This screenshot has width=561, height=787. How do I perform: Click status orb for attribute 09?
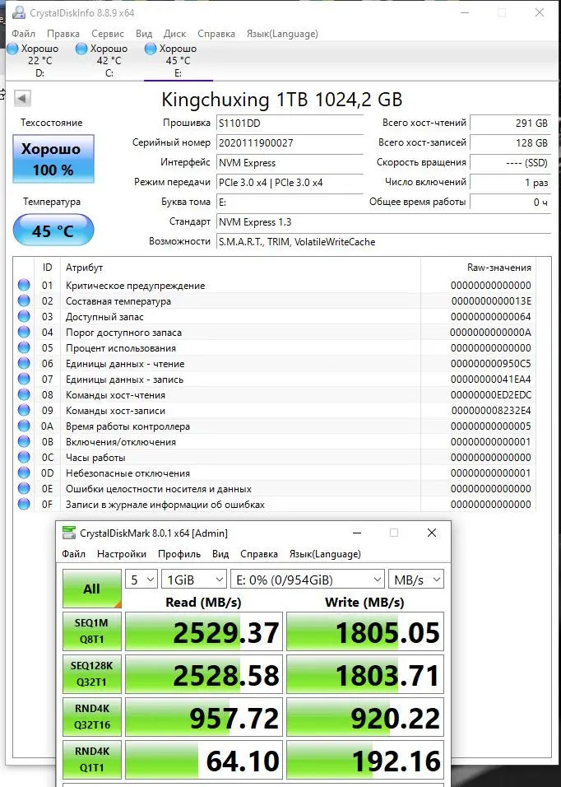(24, 410)
